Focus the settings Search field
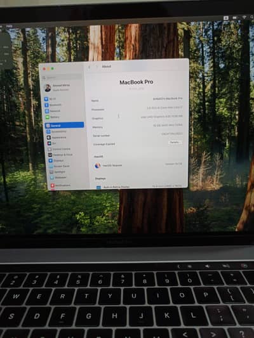This screenshot has height=338, width=254. coord(62,77)
